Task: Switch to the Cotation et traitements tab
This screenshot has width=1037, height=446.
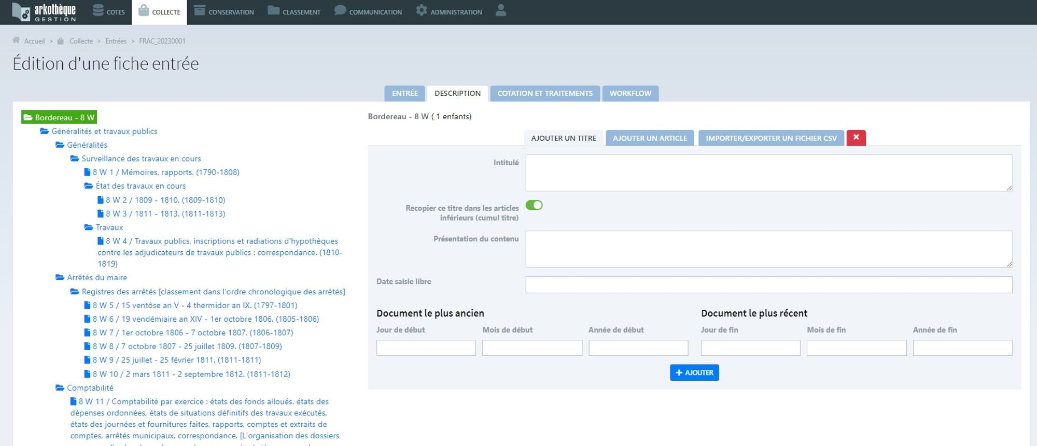Action: click(x=545, y=93)
